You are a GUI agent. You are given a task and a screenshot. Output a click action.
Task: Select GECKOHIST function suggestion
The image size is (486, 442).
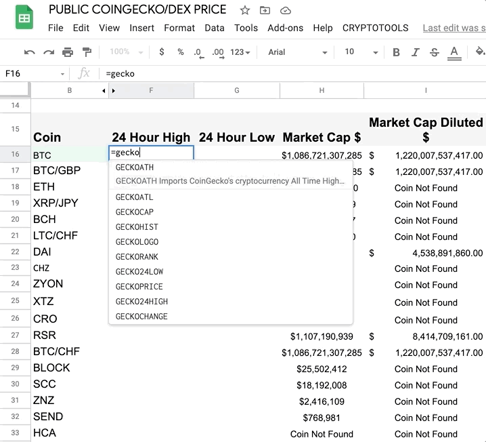231,227
